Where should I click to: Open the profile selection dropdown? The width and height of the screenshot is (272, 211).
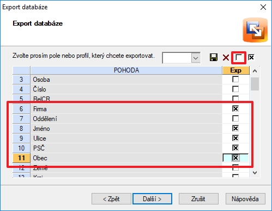196,58
